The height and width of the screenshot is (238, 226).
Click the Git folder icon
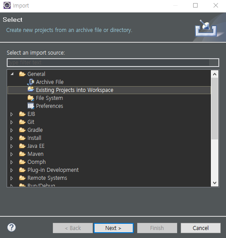pyautogui.click(x=22, y=122)
